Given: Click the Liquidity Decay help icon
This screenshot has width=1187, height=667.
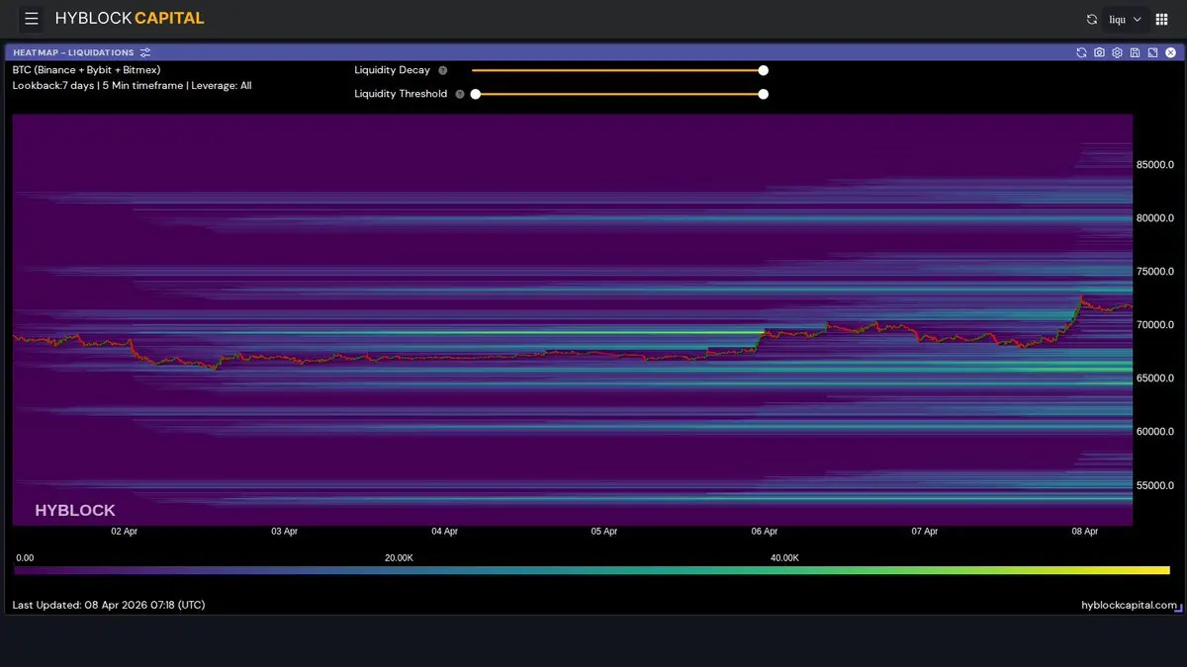Looking at the screenshot, I should point(443,70).
